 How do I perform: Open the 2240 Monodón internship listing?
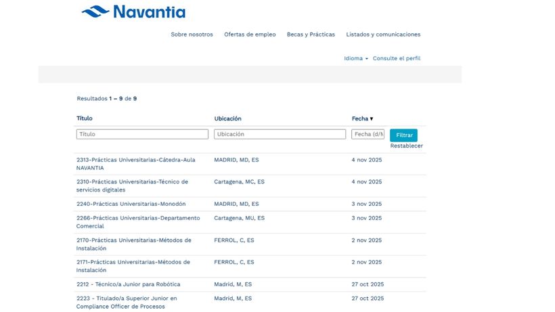[x=131, y=204]
